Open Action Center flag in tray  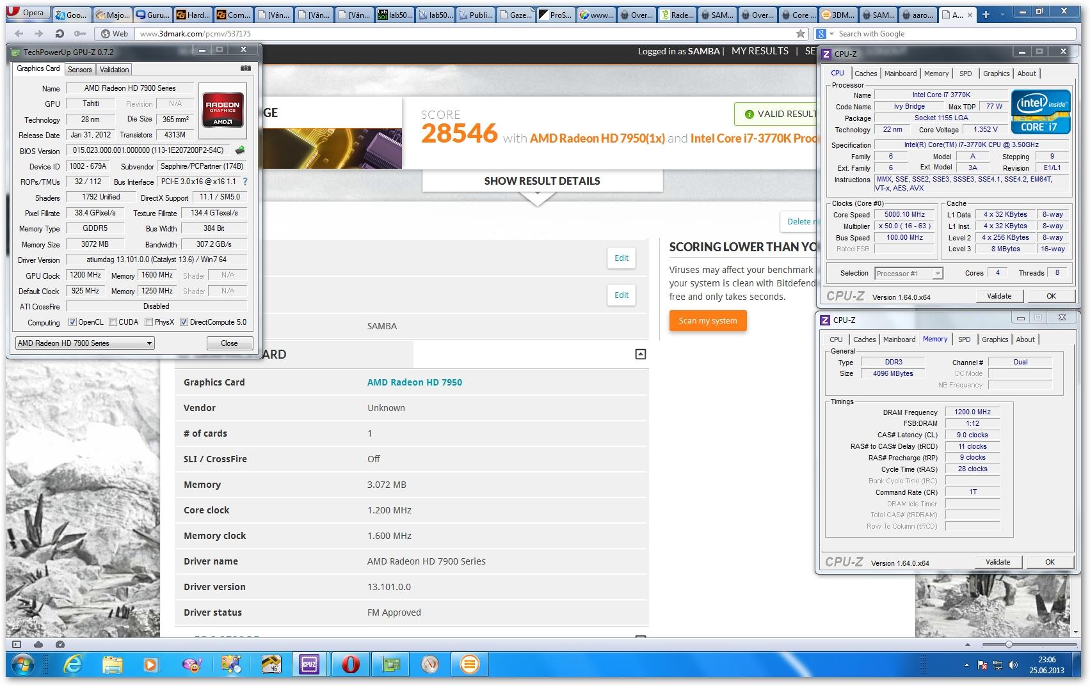click(x=982, y=666)
